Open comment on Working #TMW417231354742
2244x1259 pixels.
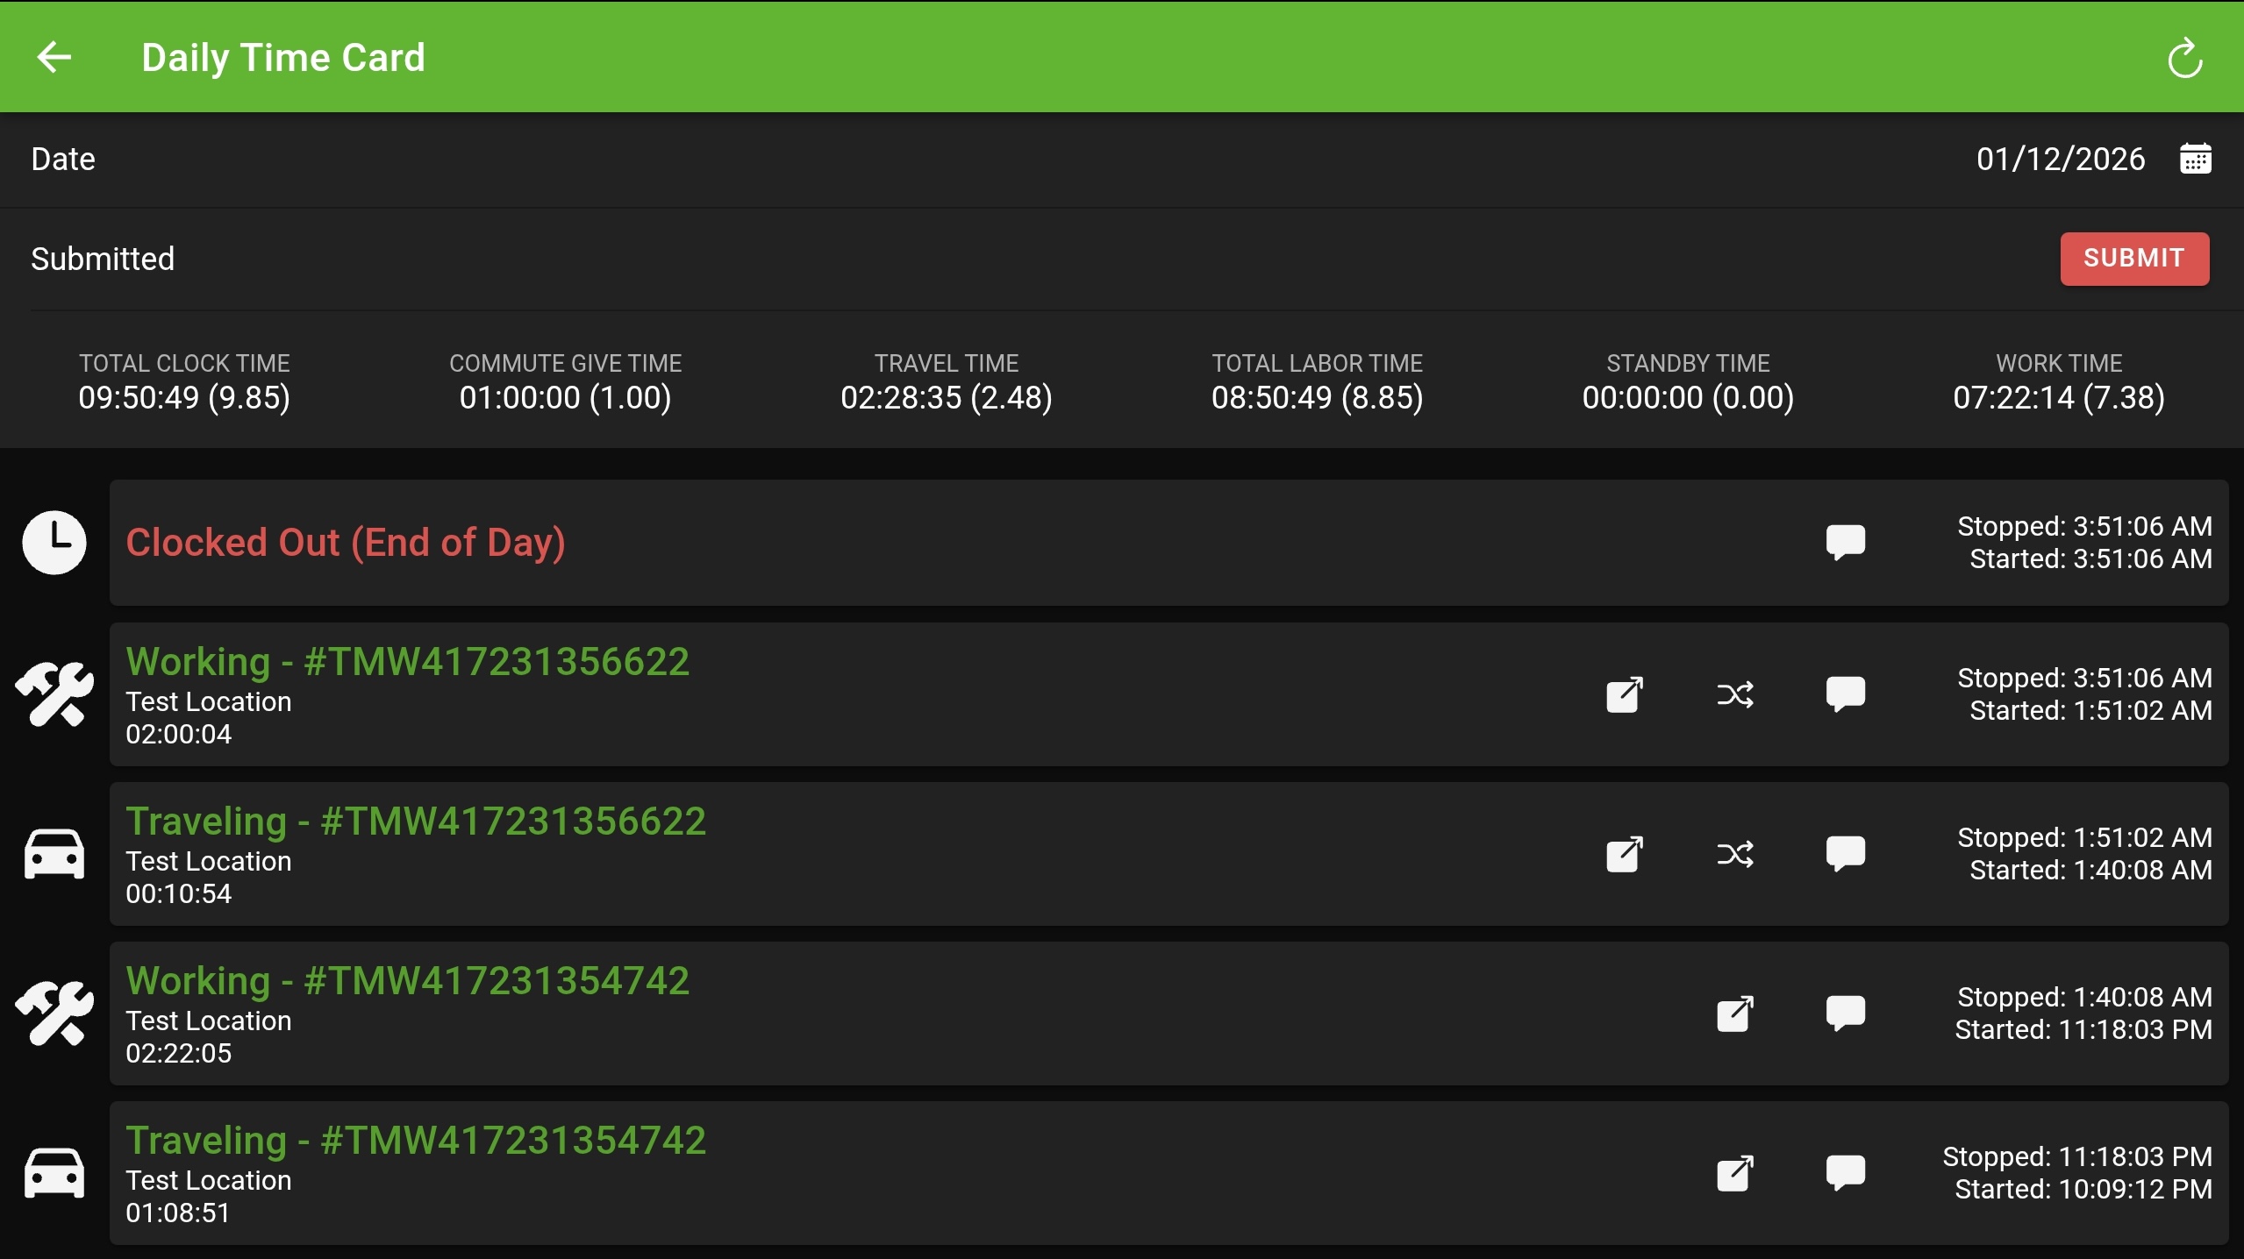pyautogui.click(x=1845, y=1014)
